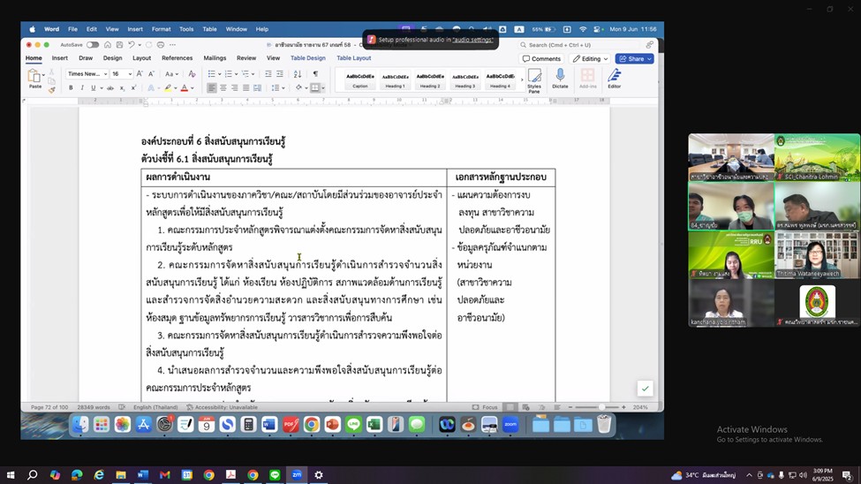The image size is (861, 484).
Task: Apply italic formatting
Action: (82, 88)
